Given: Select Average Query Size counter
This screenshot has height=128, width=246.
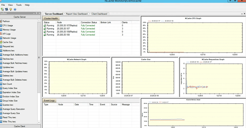Looking at the screenshot, I should [11, 113].
